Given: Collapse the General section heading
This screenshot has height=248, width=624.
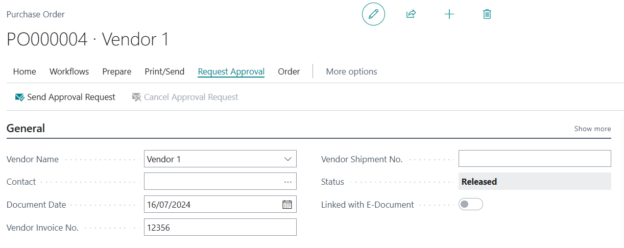Looking at the screenshot, I should pos(26,129).
